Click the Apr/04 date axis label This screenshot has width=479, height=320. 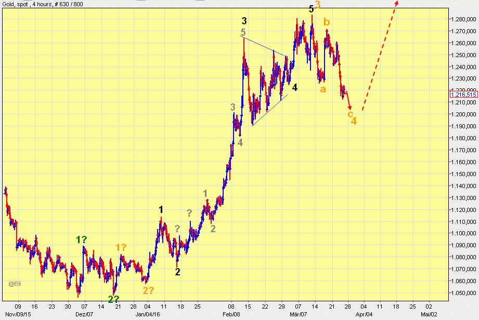(364, 314)
